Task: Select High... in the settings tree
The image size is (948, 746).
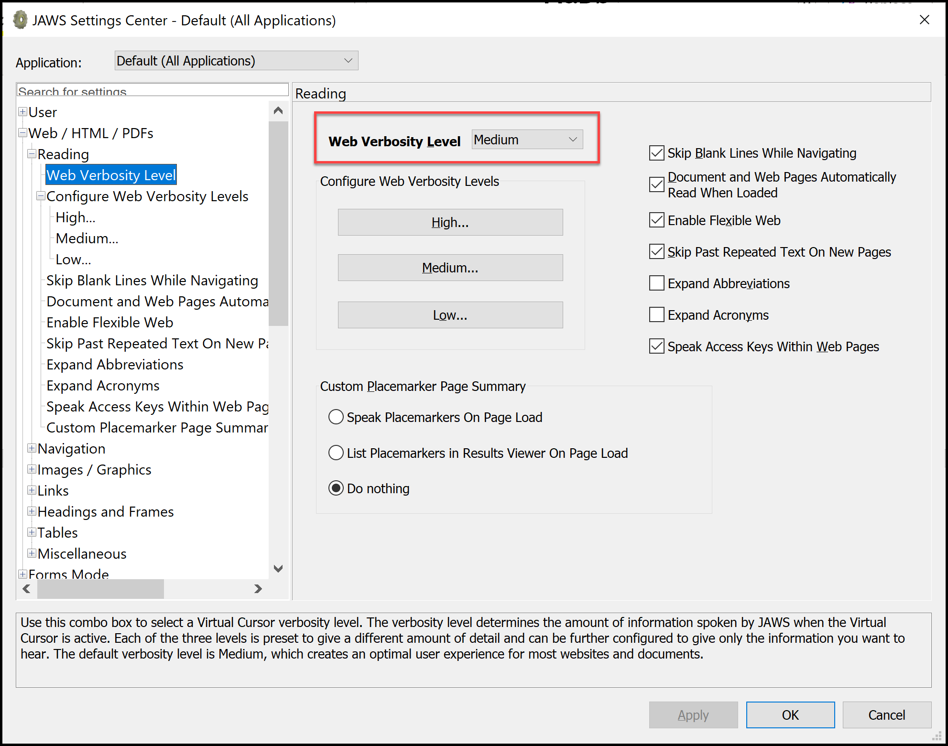Action: (76, 217)
